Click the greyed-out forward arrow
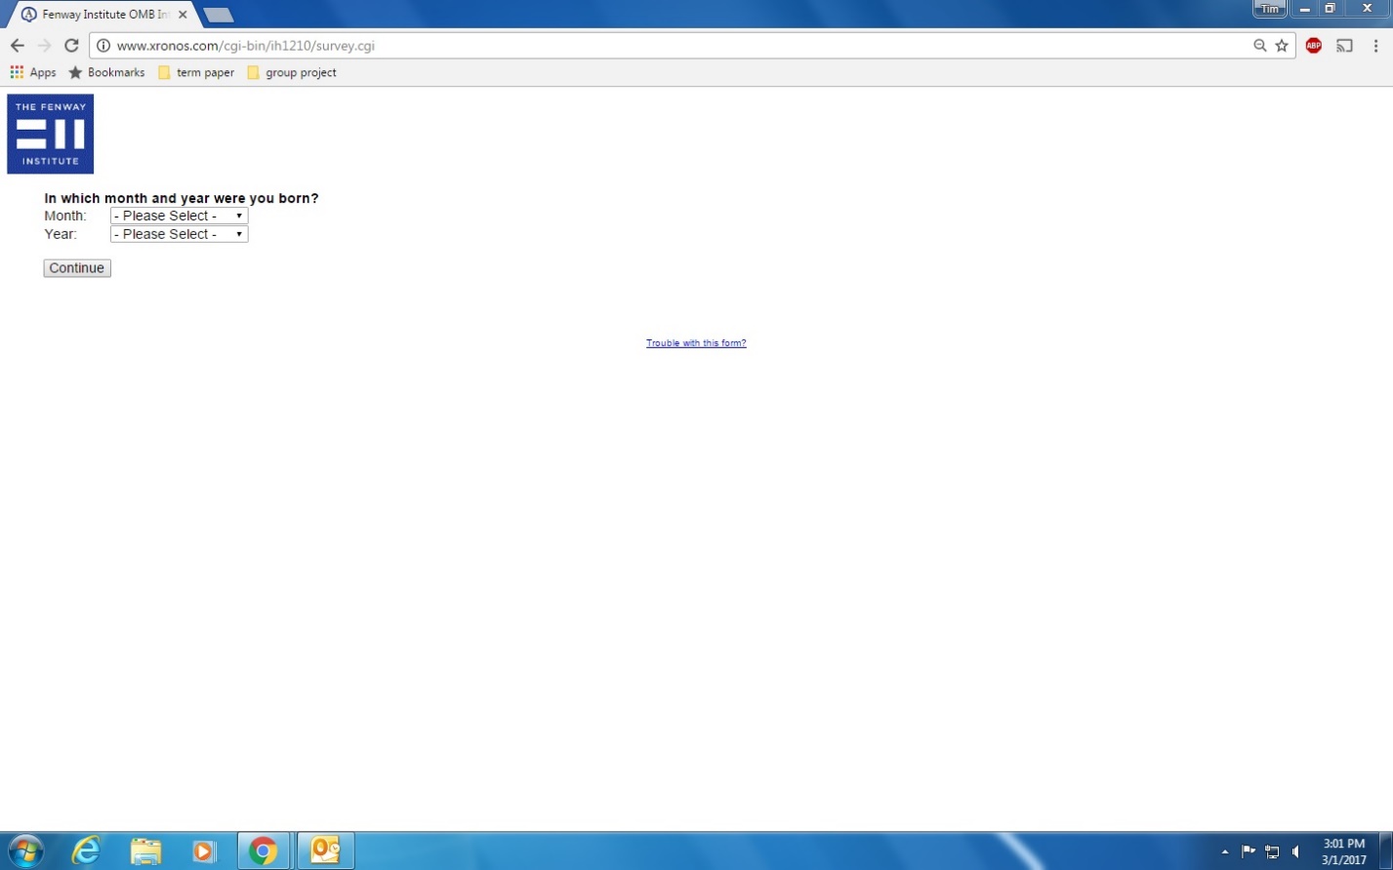Screen dimensions: 1393x870 44,46
